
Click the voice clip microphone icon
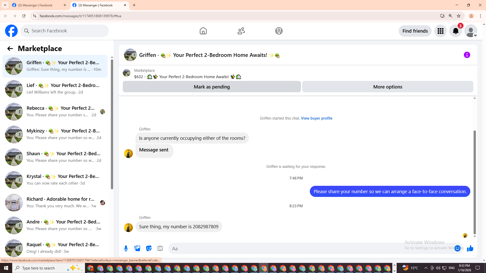(x=126, y=248)
